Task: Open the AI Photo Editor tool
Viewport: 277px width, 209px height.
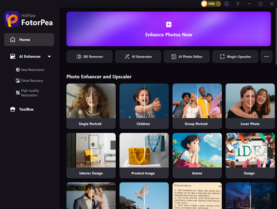Action: pyautogui.click(x=187, y=57)
